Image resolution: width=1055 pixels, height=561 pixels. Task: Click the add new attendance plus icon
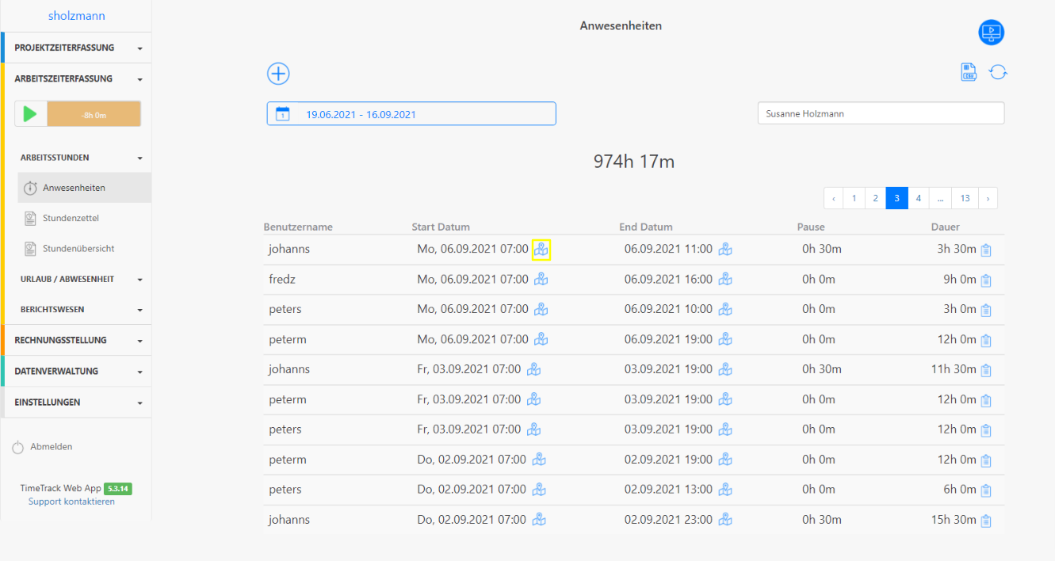click(278, 74)
